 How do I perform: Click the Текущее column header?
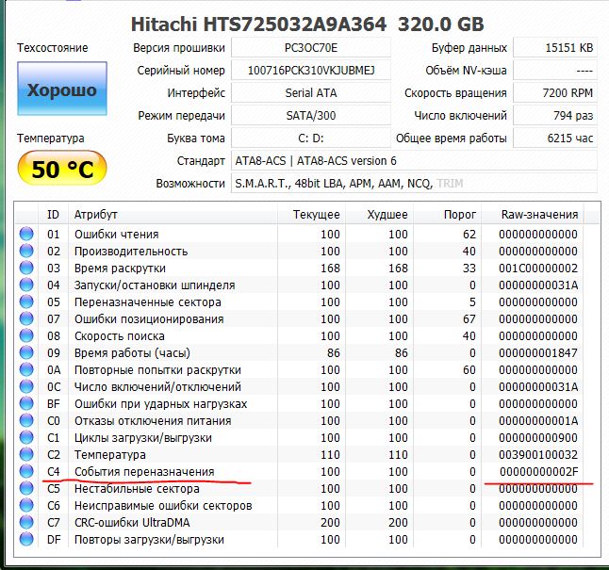coord(311,214)
